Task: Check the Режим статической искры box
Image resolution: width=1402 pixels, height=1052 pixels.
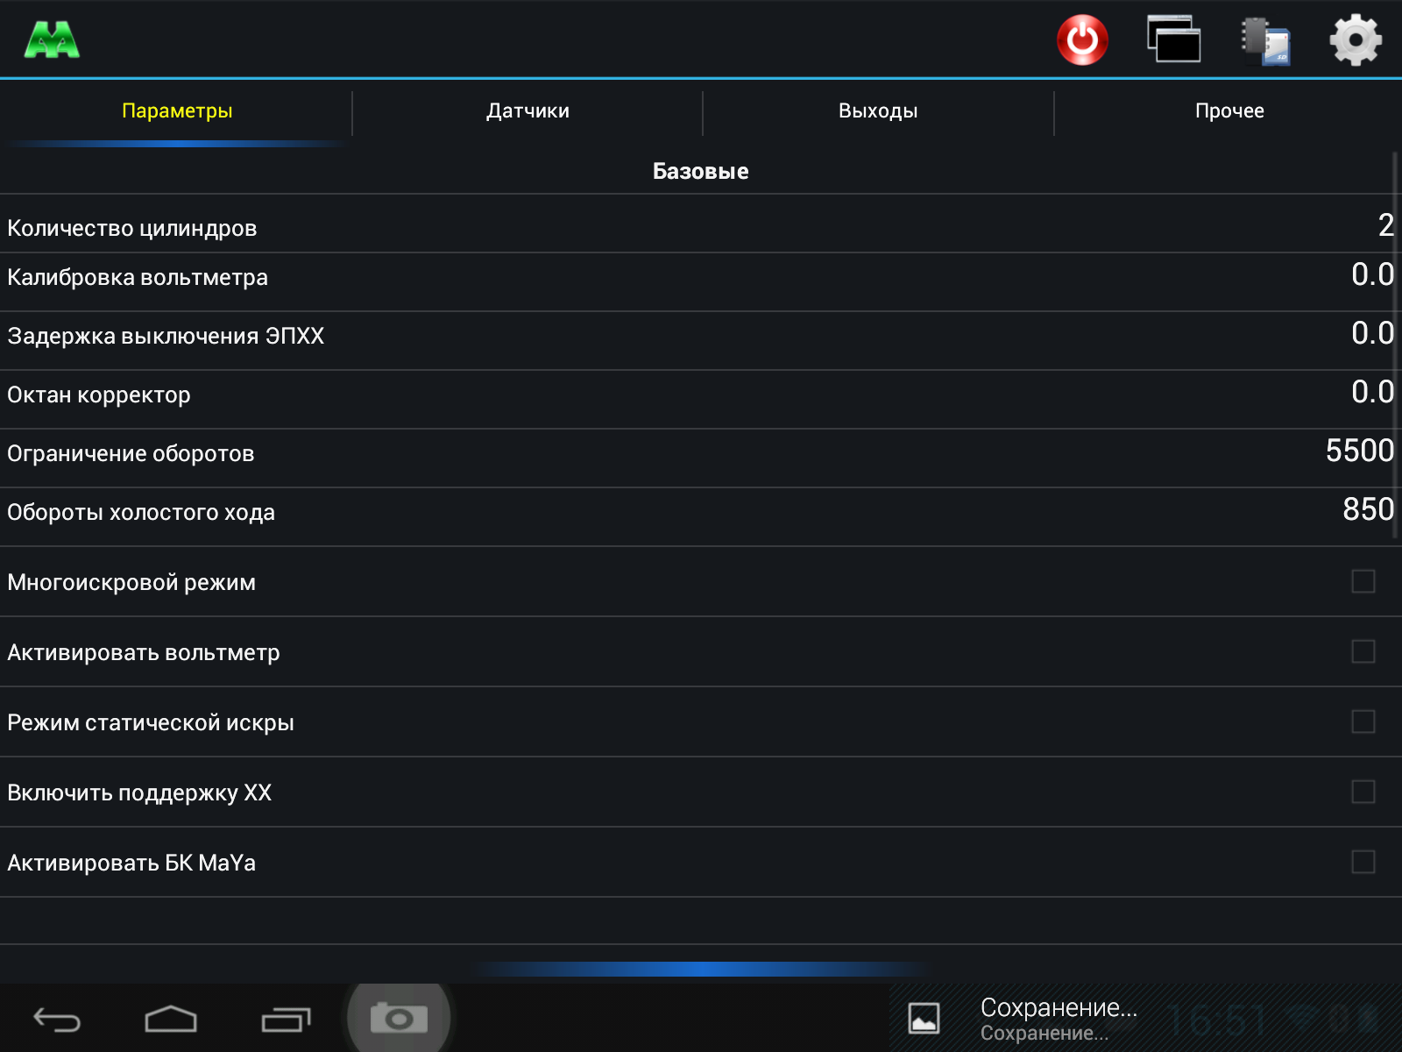Action: [1363, 721]
